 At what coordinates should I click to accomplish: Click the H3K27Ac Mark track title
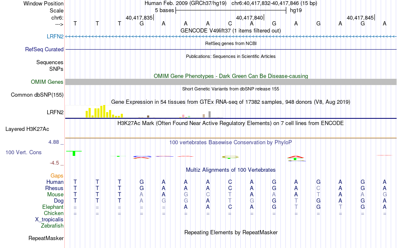pyautogui.click(x=231, y=123)
